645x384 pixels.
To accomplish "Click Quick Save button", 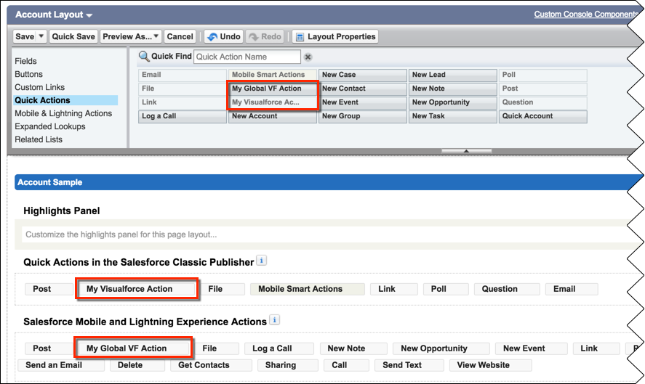I will coord(73,36).
